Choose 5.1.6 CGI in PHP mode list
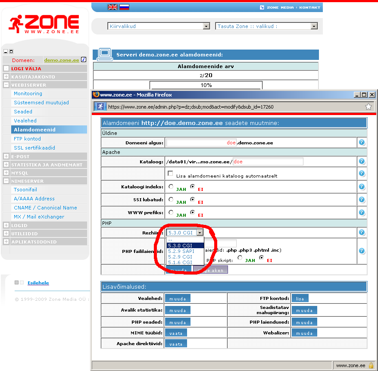The width and height of the screenshot is (378, 371). [185, 262]
